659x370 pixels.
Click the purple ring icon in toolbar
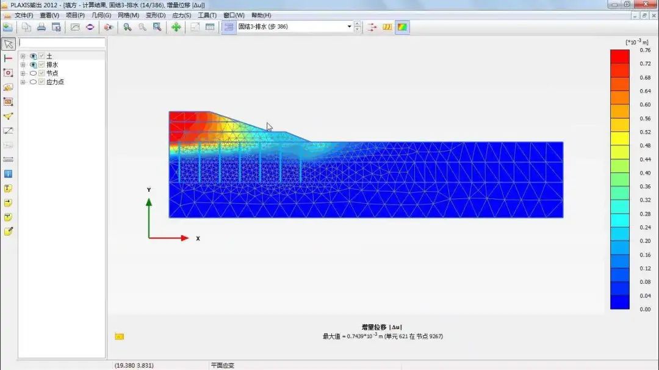[90, 27]
